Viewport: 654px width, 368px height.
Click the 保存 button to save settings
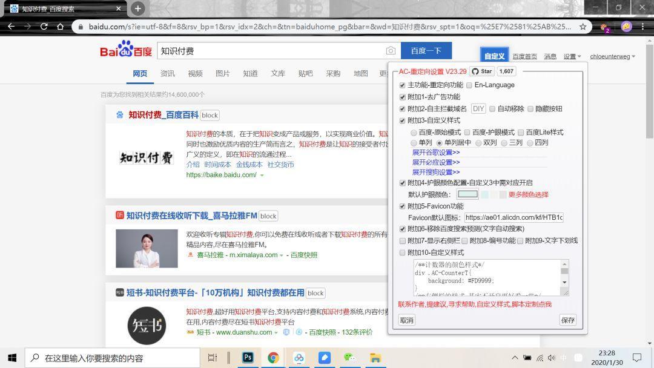coord(567,320)
